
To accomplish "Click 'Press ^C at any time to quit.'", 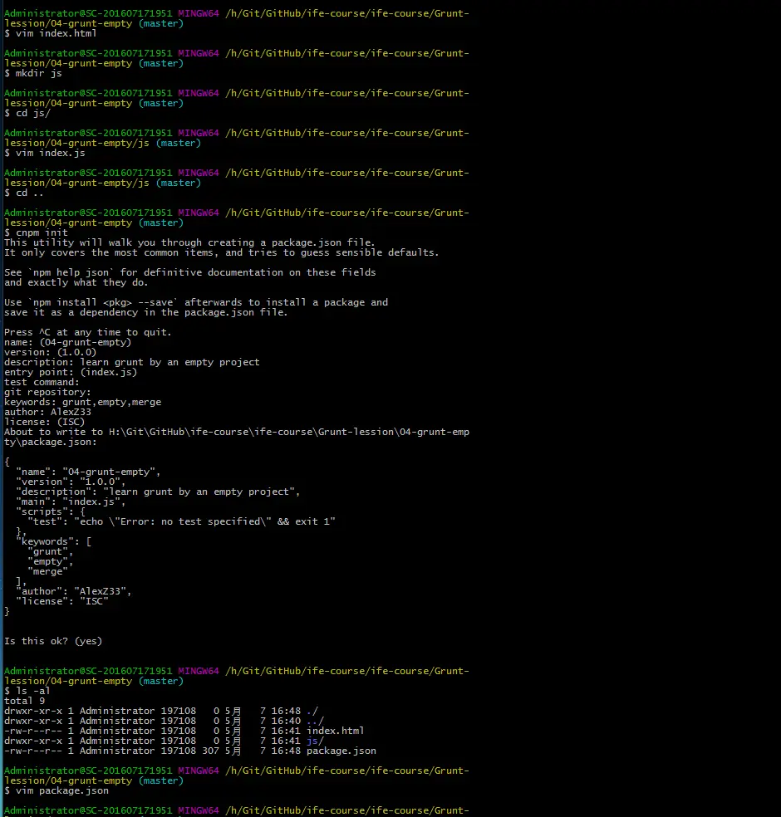I will pyautogui.click(x=88, y=332).
